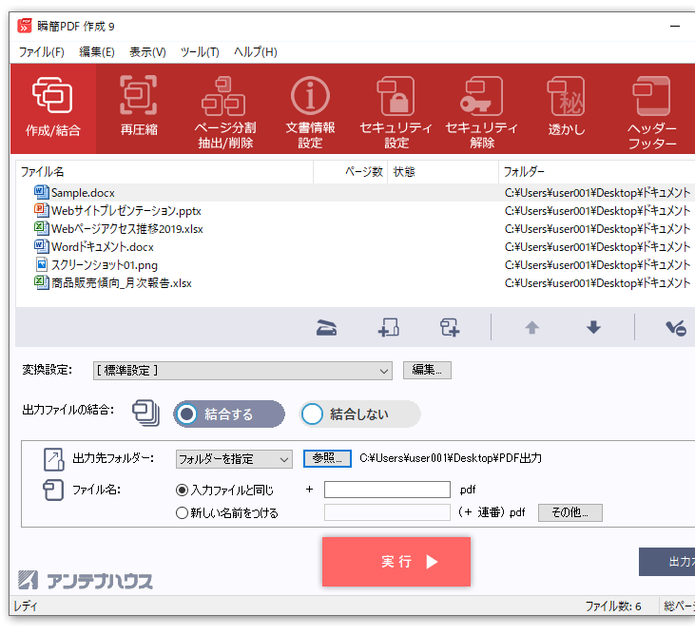Choose 新しい名前をつける radio button
The height and width of the screenshot is (635, 695).
click(183, 513)
